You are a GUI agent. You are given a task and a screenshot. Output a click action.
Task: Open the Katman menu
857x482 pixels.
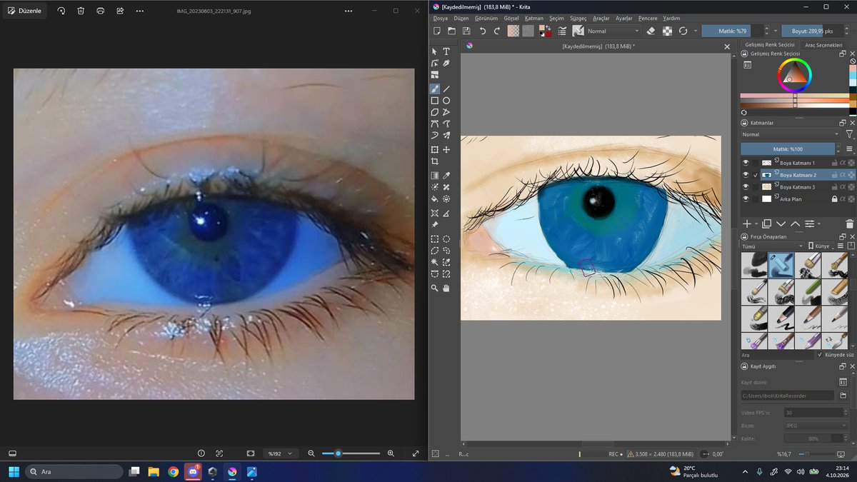click(x=534, y=18)
